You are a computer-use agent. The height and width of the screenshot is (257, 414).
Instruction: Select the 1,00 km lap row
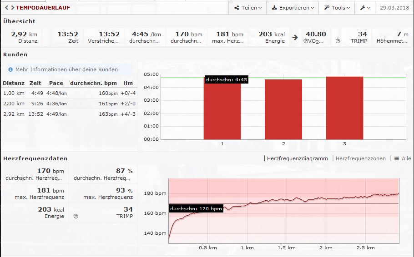click(x=68, y=94)
